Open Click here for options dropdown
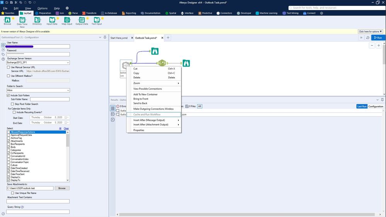 [x=370, y=32]
